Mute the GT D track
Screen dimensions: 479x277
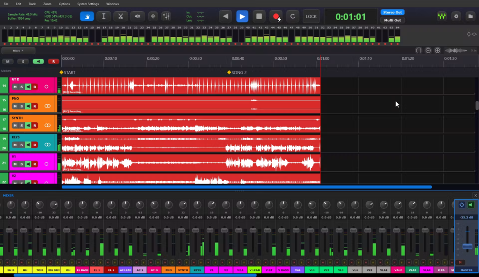coord(15,87)
